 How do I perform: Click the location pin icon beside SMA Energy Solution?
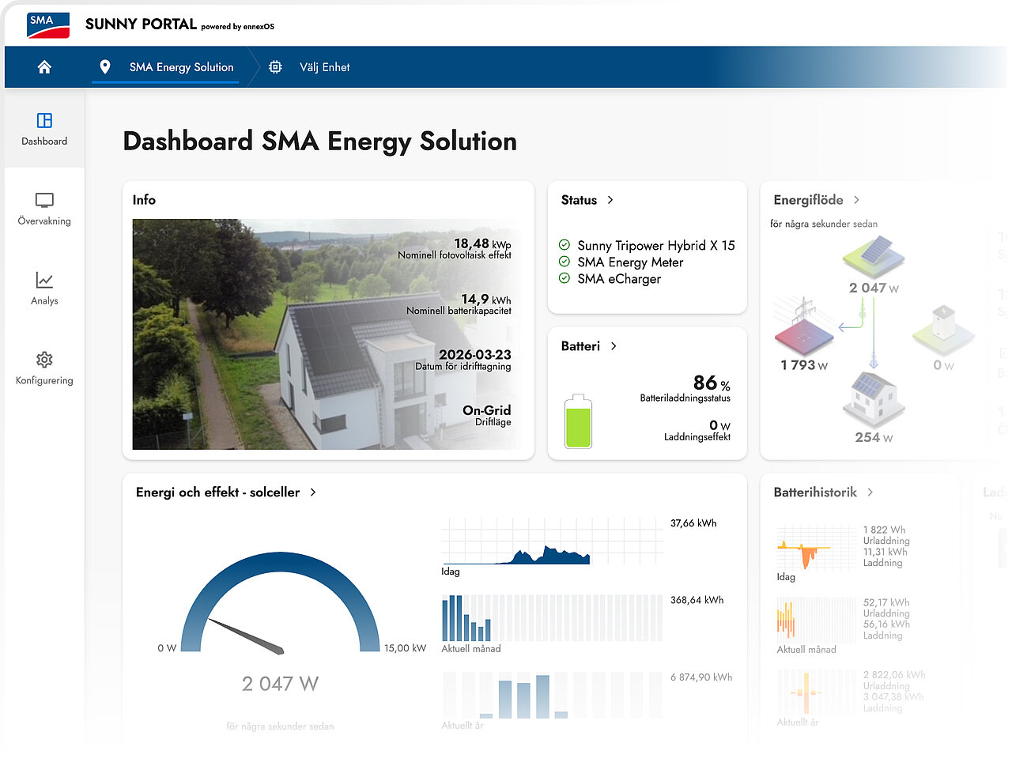[105, 67]
